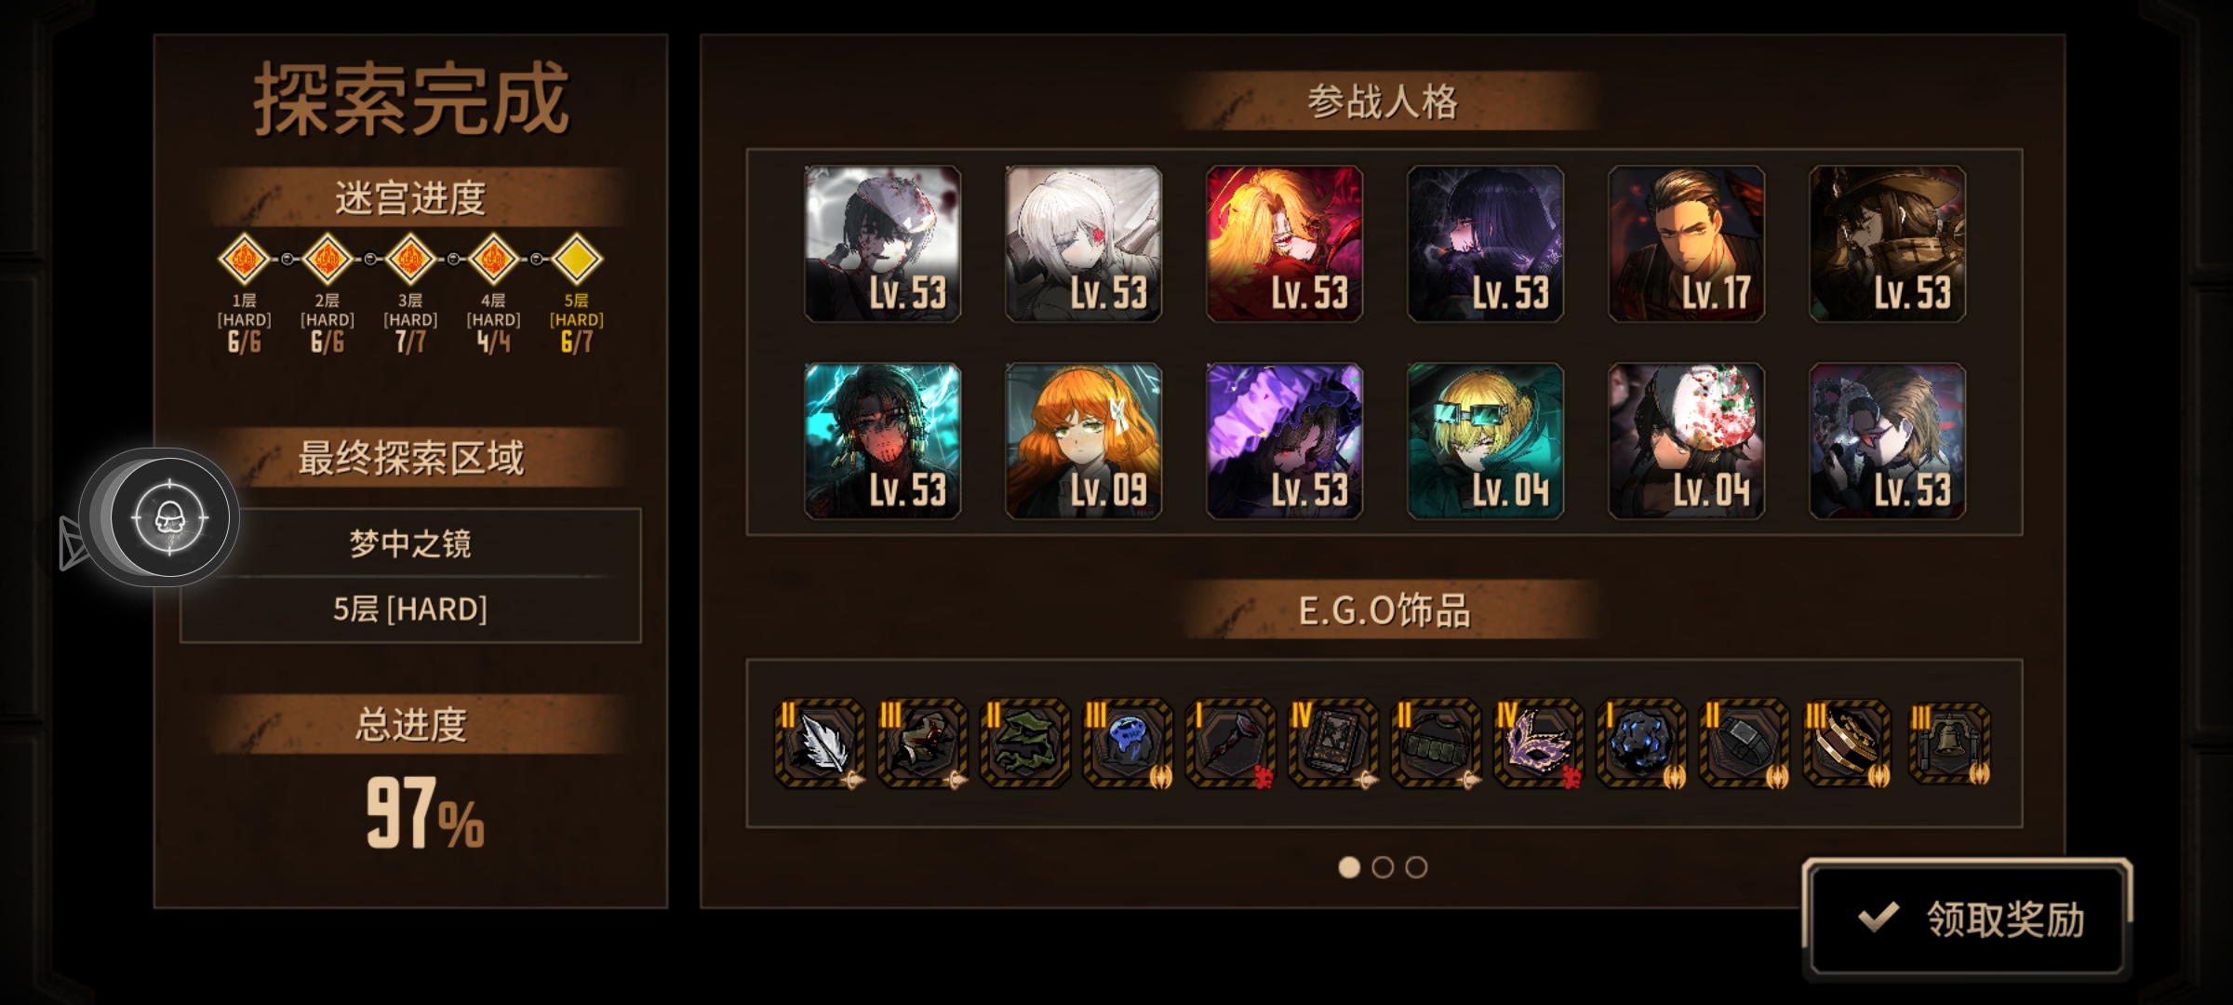The image size is (2233, 1005).
Task: Click the framed book E.G.O gift
Action: click(1333, 744)
